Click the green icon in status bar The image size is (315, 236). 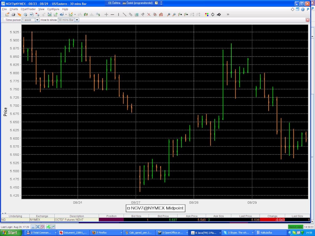coord(48,227)
